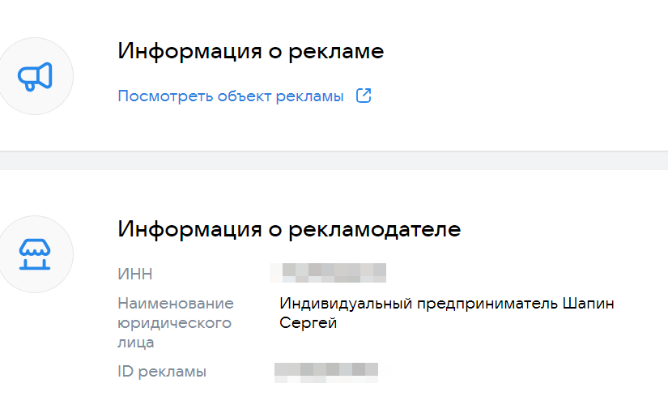668x413 pixels.
Task: Click the 'Информация о рекламодателе' heading
Action: pos(289,228)
